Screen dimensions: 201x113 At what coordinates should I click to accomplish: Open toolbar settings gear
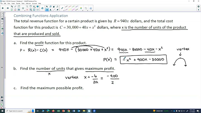point(198,6)
